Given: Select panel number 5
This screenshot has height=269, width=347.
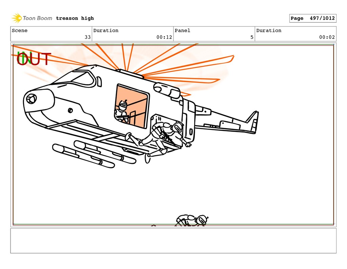Looking at the screenshot, I should tap(252, 37).
